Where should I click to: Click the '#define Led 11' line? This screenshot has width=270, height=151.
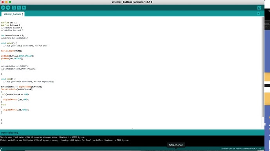point(9,23)
